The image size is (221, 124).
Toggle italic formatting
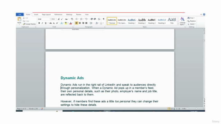pos(42,23)
